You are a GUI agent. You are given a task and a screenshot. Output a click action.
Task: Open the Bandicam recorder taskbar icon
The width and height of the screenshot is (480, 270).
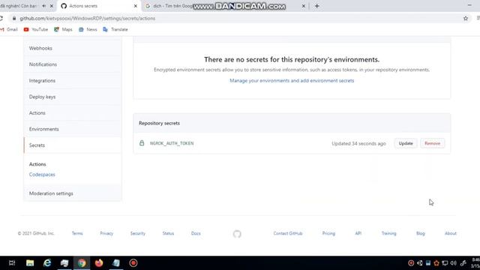point(133,263)
